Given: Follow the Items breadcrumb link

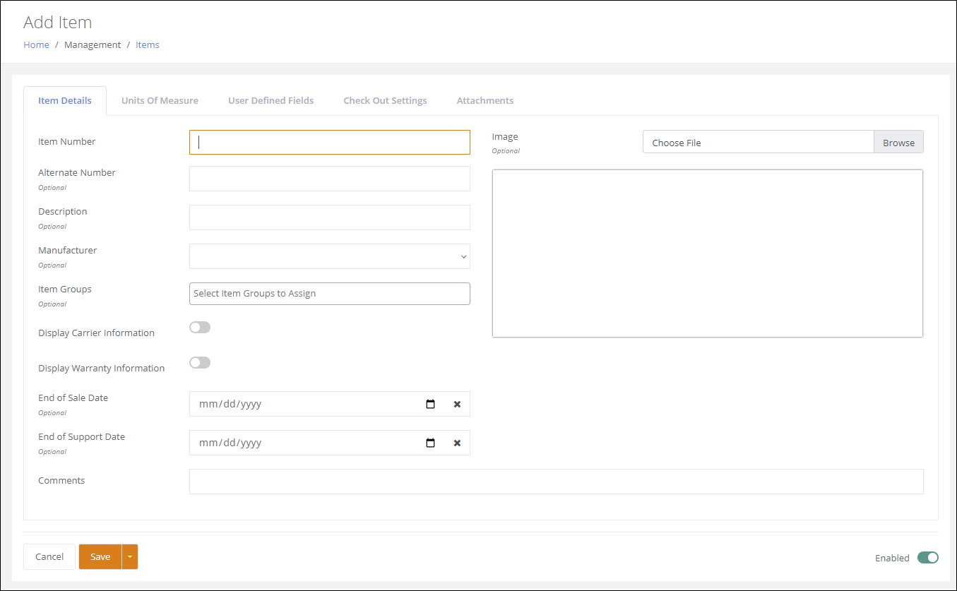Looking at the screenshot, I should pos(148,44).
